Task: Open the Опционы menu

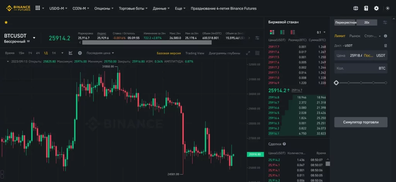Action: pyautogui.click(x=104, y=9)
